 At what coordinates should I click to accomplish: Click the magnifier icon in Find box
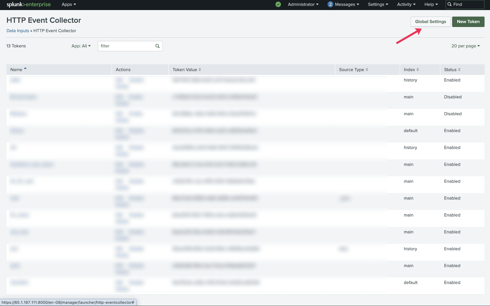(x=450, y=4)
